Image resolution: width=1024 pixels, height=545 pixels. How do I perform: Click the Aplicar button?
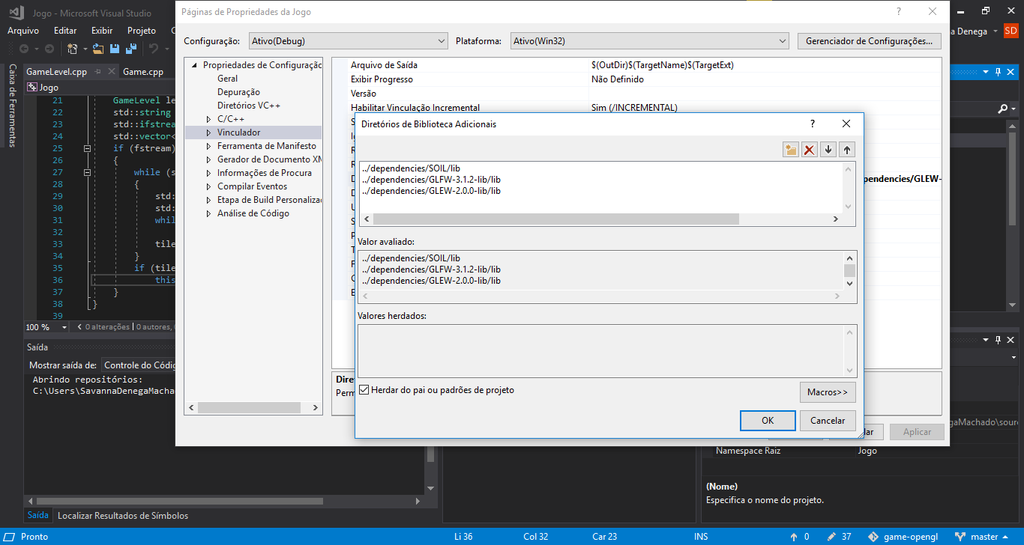pos(917,432)
